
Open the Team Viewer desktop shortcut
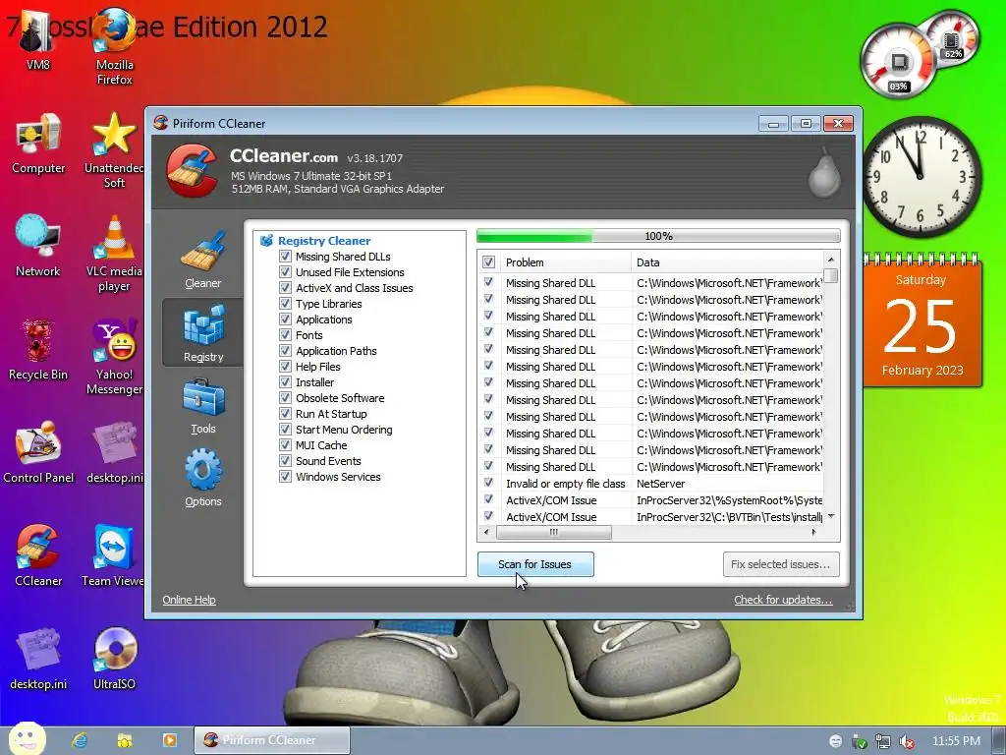[x=113, y=556]
